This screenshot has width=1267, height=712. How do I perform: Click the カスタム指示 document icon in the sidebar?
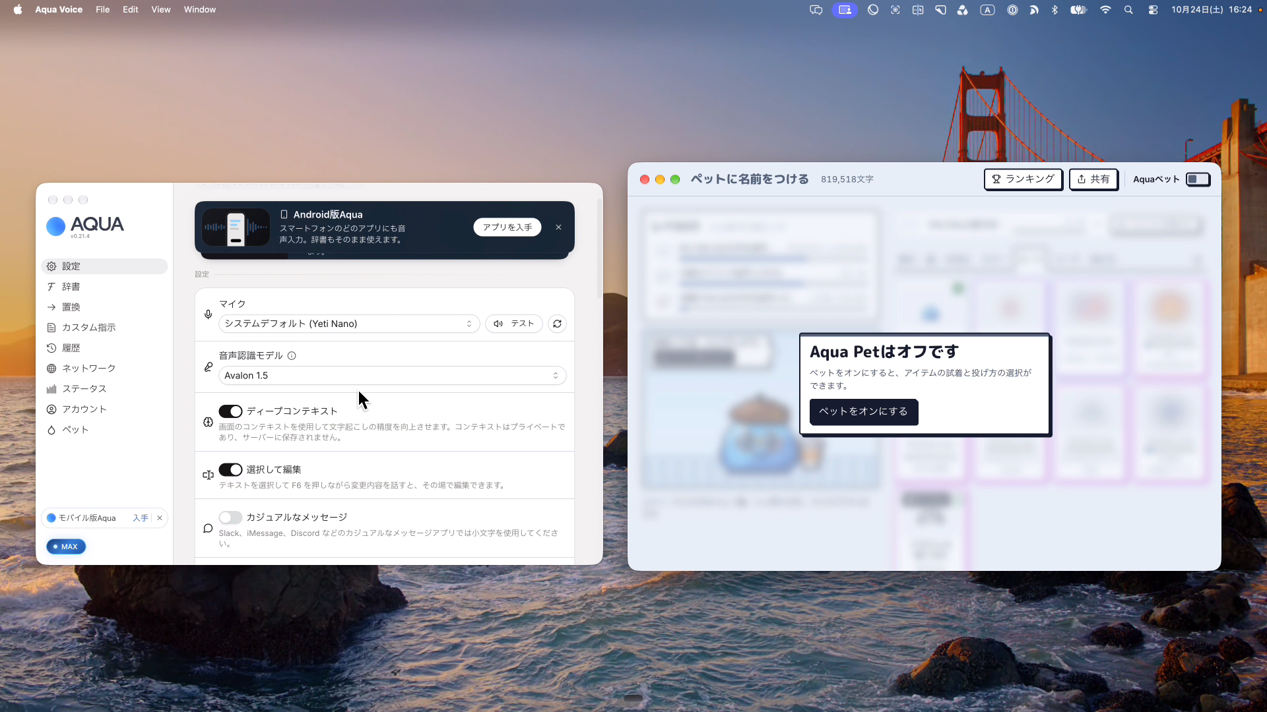point(51,328)
